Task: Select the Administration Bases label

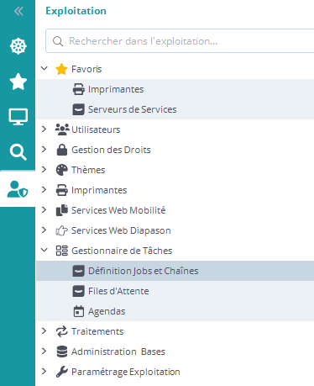Action: pyautogui.click(x=118, y=352)
